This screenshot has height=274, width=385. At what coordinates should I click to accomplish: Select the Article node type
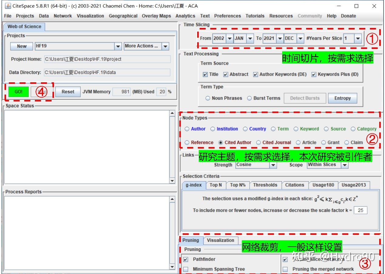pos(298,142)
